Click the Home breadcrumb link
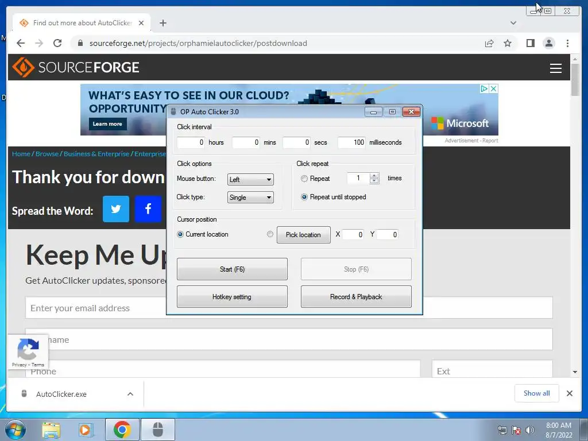 tap(21, 154)
